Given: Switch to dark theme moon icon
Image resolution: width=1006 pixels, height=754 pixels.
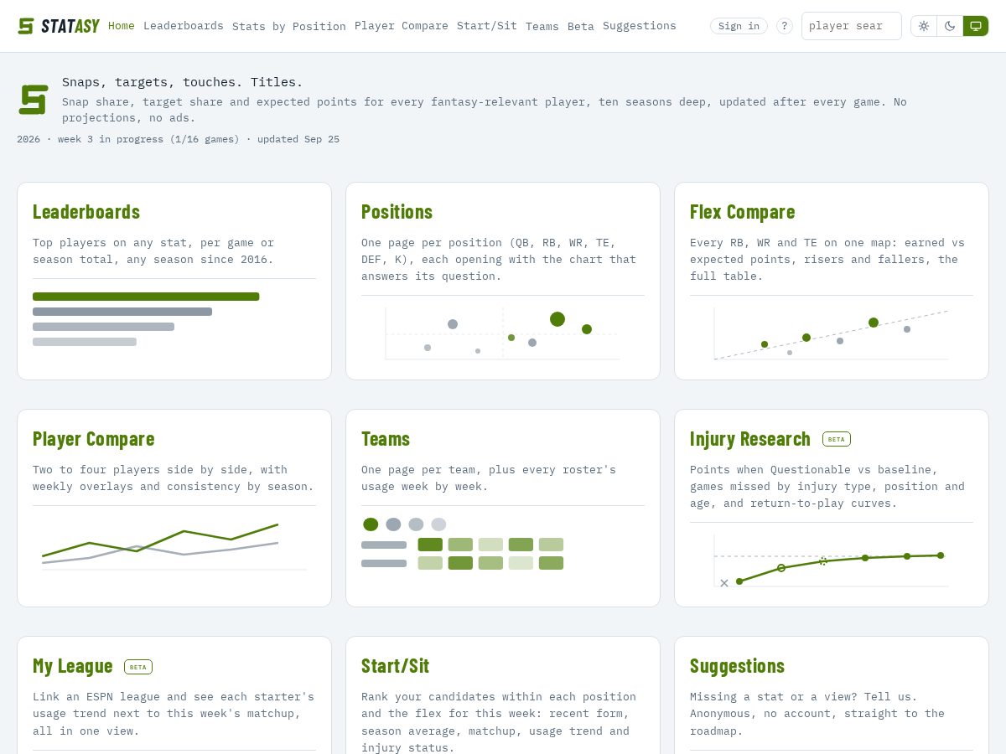Looking at the screenshot, I should point(950,26).
